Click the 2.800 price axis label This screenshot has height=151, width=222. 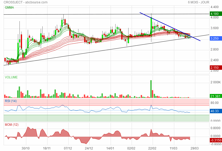pyautogui.click(x=214, y=49)
